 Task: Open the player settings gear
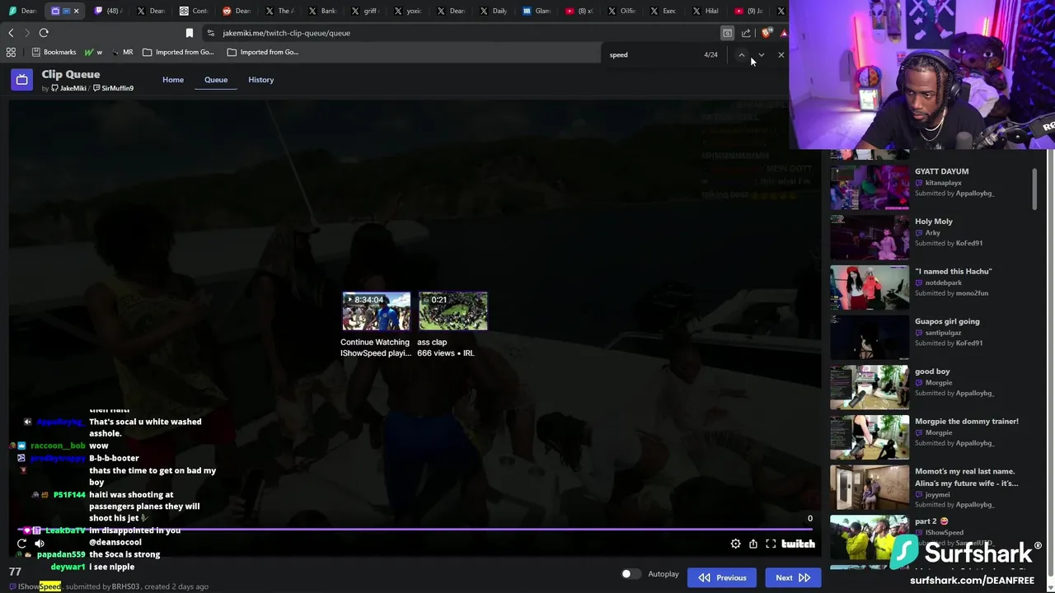tap(735, 544)
